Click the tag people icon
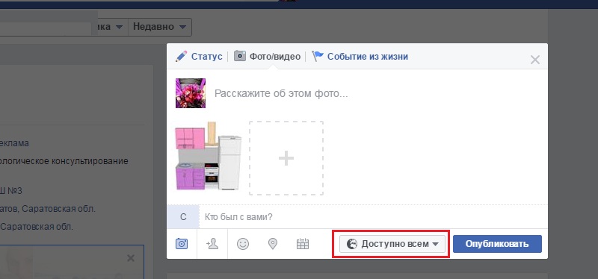Image resolution: width=598 pixels, height=279 pixels. 212,244
